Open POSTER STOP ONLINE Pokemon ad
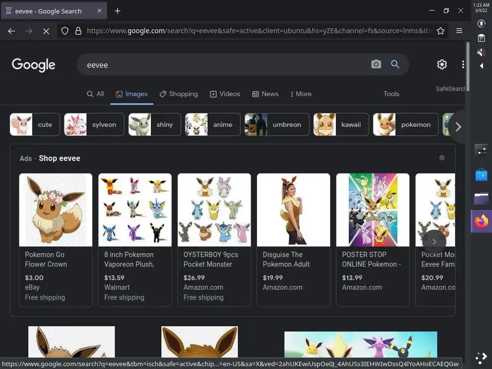 (373, 240)
